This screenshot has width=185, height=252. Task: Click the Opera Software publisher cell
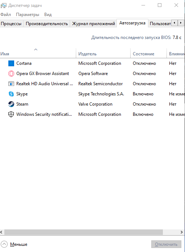click(93, 74)
